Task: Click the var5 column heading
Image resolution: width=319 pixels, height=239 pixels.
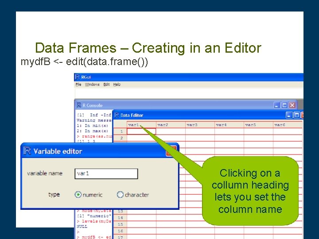Action: (x=258, y=125)
